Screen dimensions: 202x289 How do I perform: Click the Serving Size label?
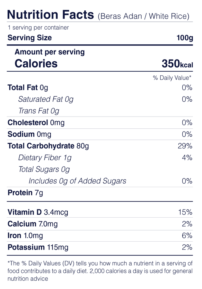(x=30, y=38)
